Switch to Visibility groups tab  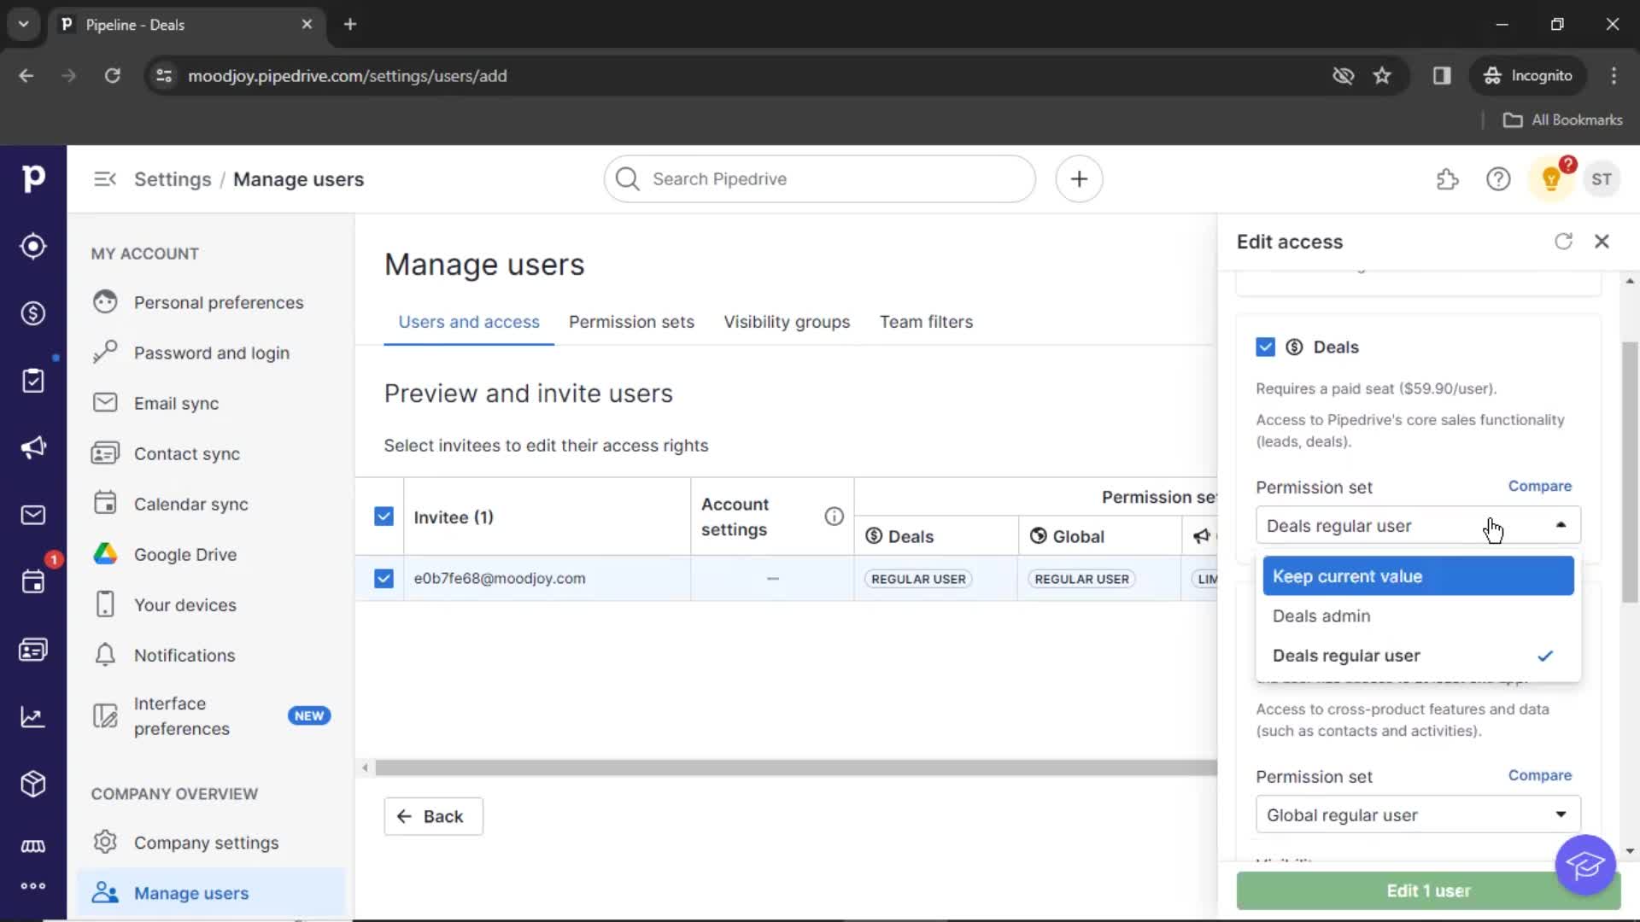tap(787, 322)
